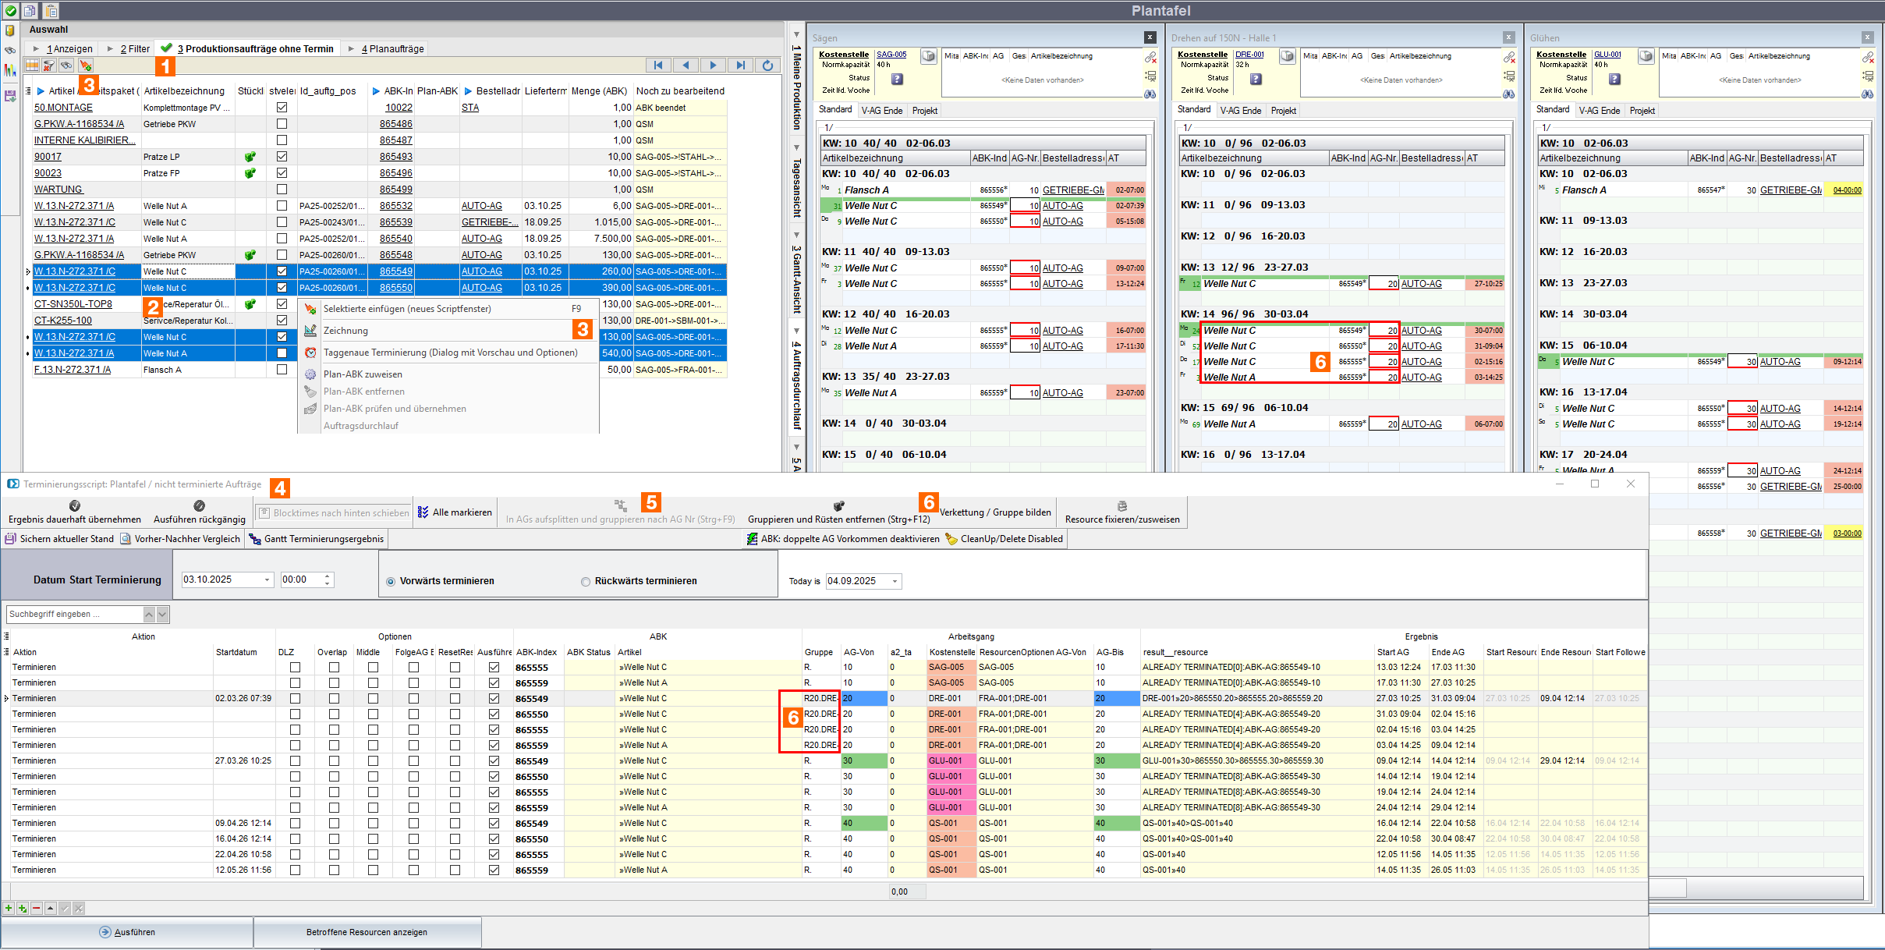
Task: Click the insert selected orders icon
Action: coord(85,66)
